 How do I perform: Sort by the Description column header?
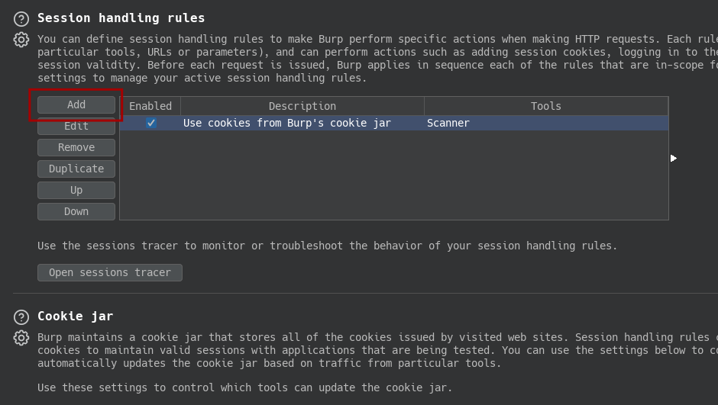(x=302, y=106)
